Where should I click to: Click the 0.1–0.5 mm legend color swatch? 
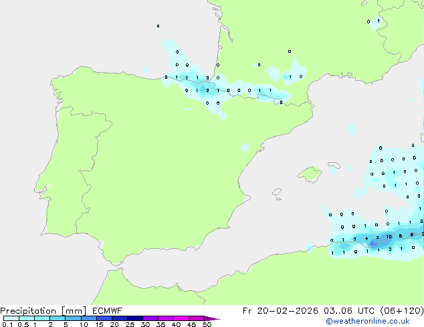(11, 318)
